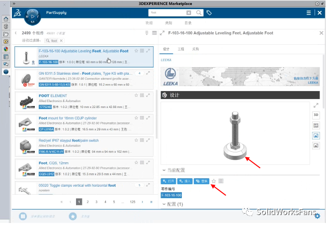Remove the active 'foot' filter
326x225 pixels.
point(61,41)
